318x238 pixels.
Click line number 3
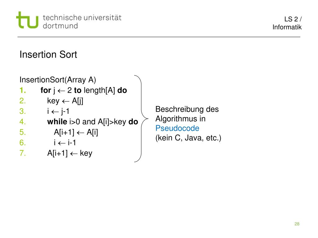click(22, 111)
